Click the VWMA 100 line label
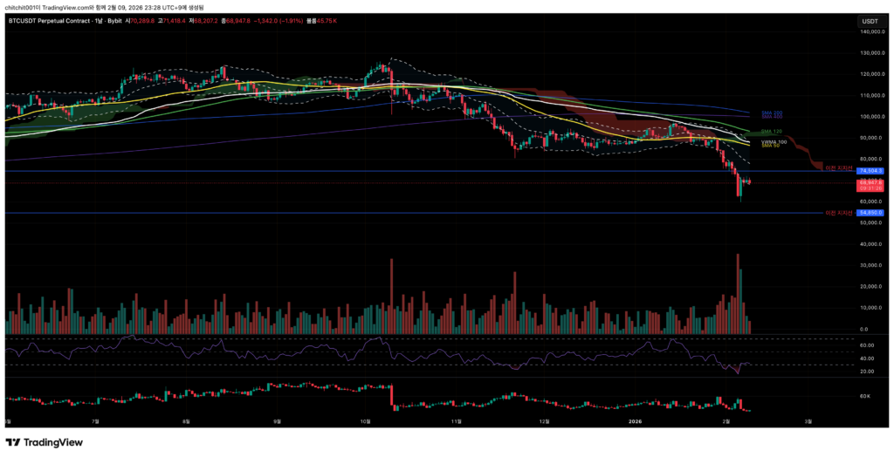This screenshot has width=894, height=457. (x=774, y=141)
